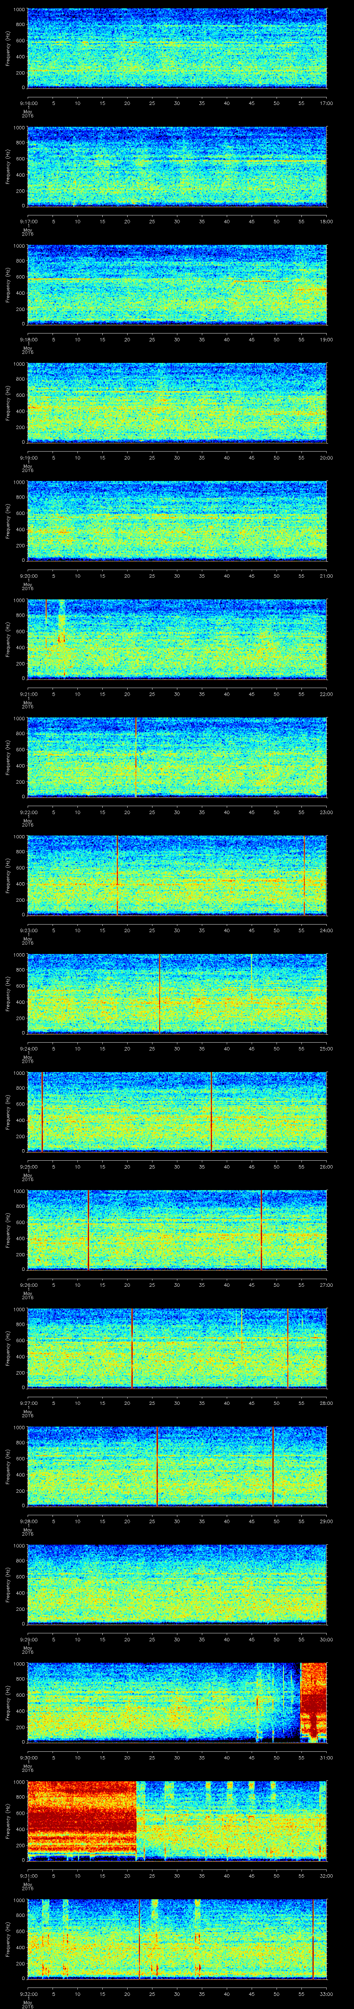Select the spectrogram panel starting at 9:25:00

click(177, 1112)
